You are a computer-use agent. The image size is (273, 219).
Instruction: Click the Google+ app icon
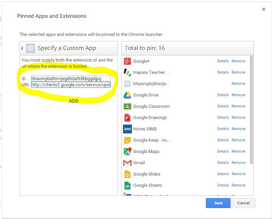tap(127, 61)
